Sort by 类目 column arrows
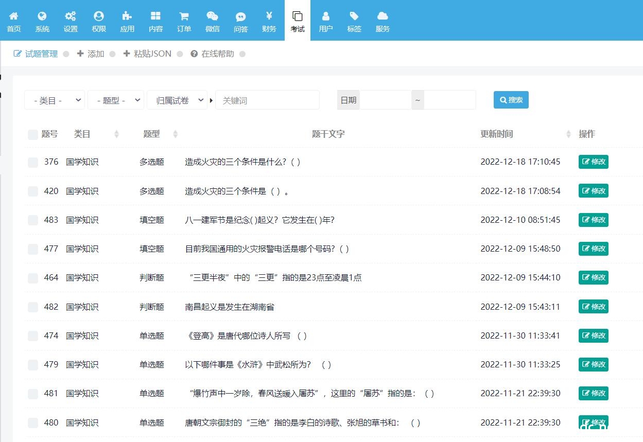643x442 pixels. [x=116, y=134]
